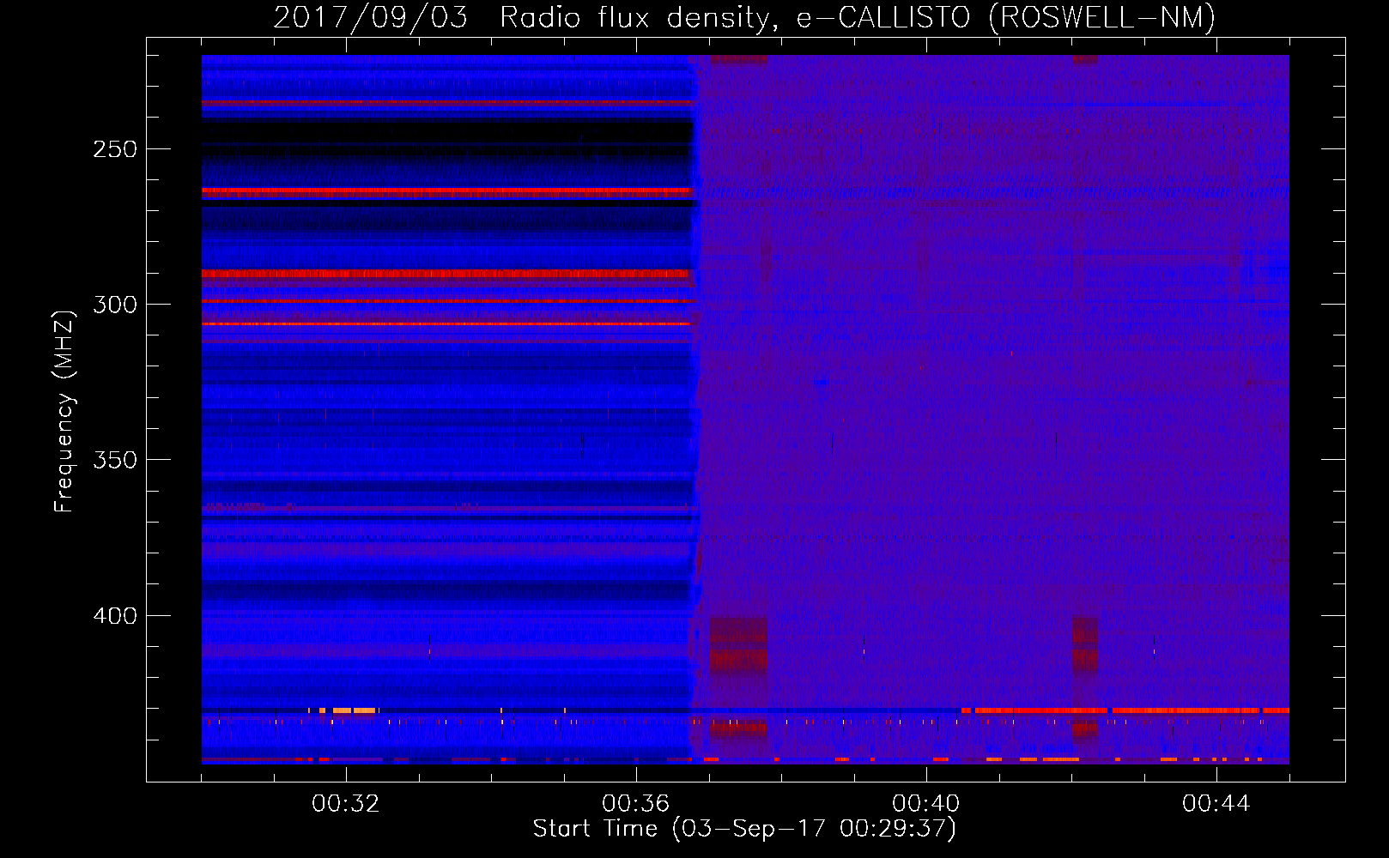The image size is (1389, 858).
Task: Click the 00:40 time tick label
Action: [x=926, y=804]
